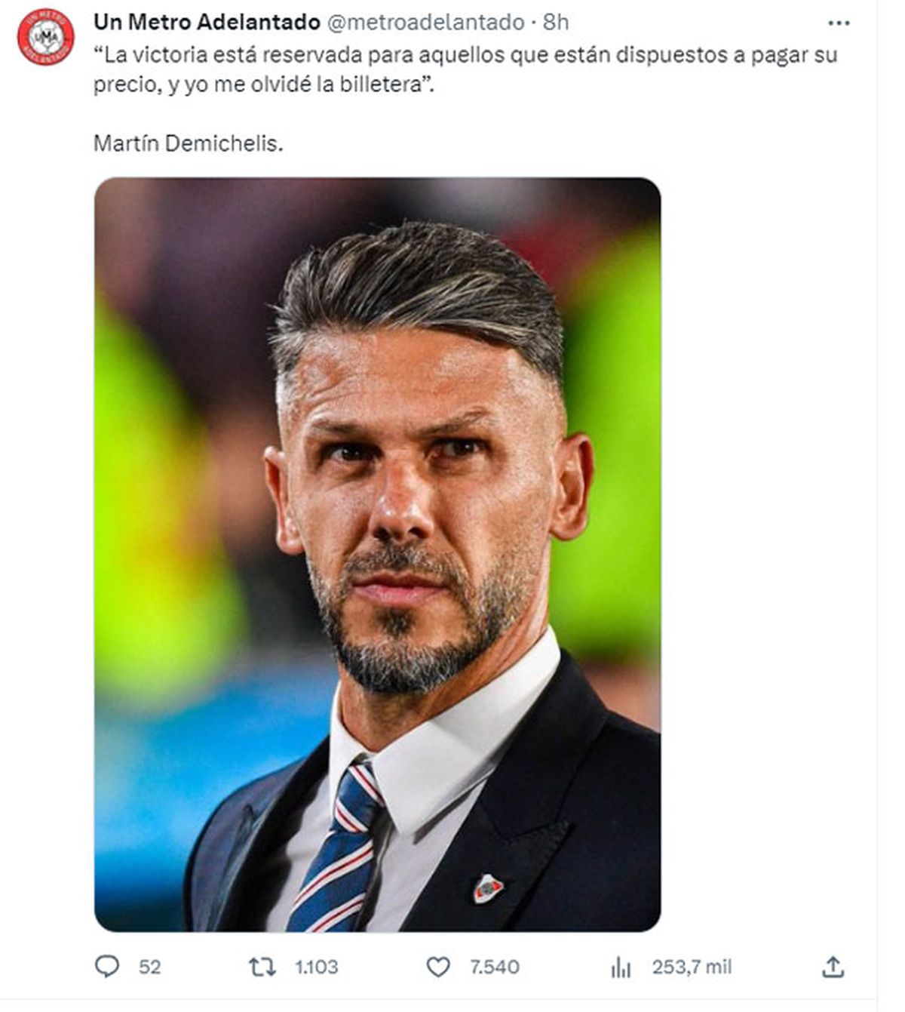
Task: Open the Un Metro Adelantado display name
Action: 207,23
